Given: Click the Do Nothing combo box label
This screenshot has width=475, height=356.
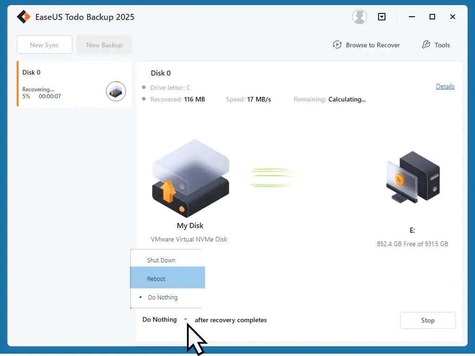Looking at the screenshot, I should click(160, 320).
